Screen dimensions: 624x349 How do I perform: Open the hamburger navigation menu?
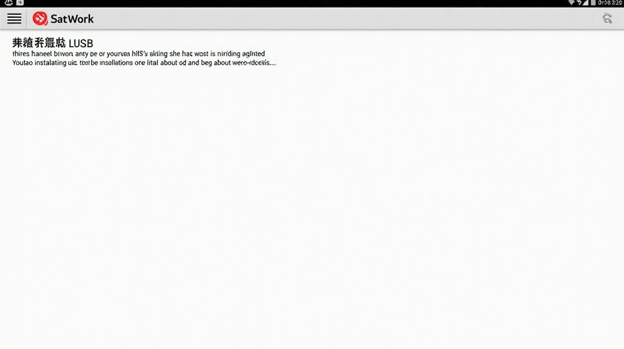click(14, 19)
